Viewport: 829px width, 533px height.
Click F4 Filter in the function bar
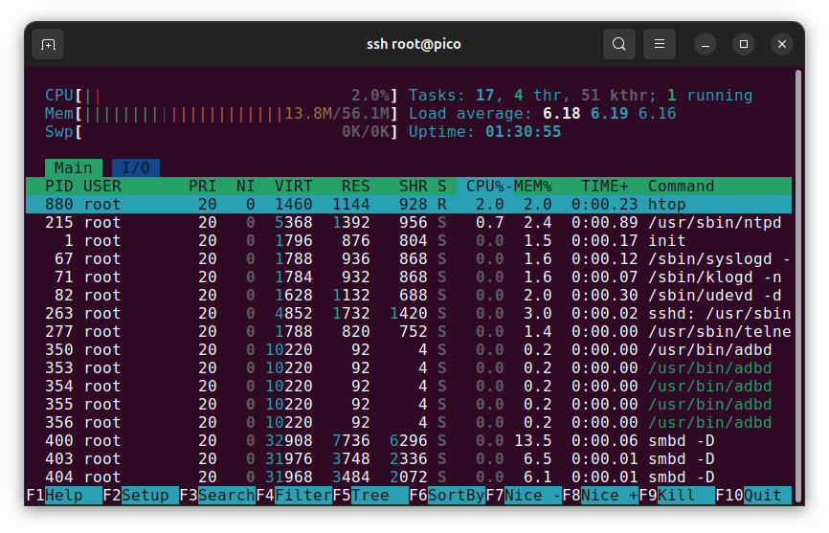click(x=294, y=496)
